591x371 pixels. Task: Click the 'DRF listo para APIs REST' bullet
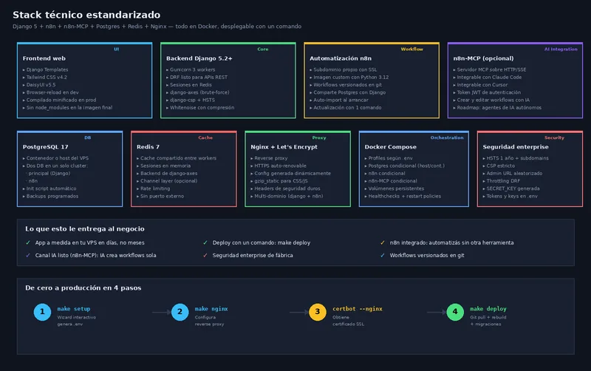(197, 78)
